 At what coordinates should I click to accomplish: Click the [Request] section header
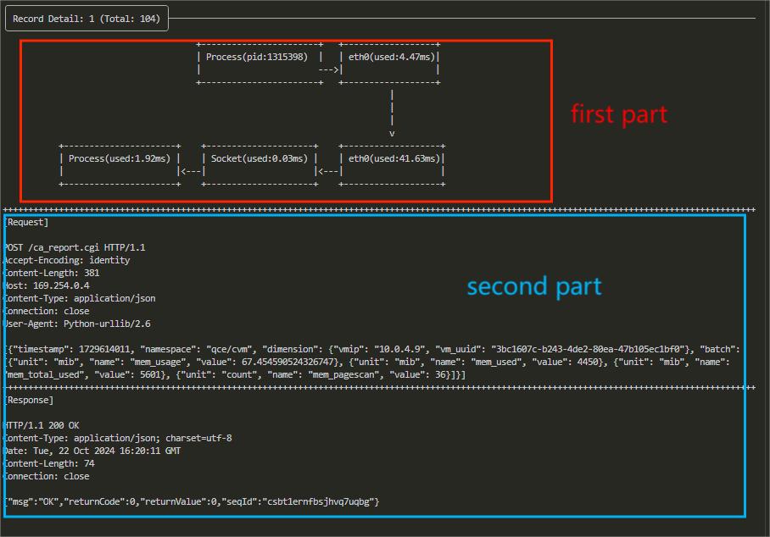pyautogui.click(x=26, y=222)
